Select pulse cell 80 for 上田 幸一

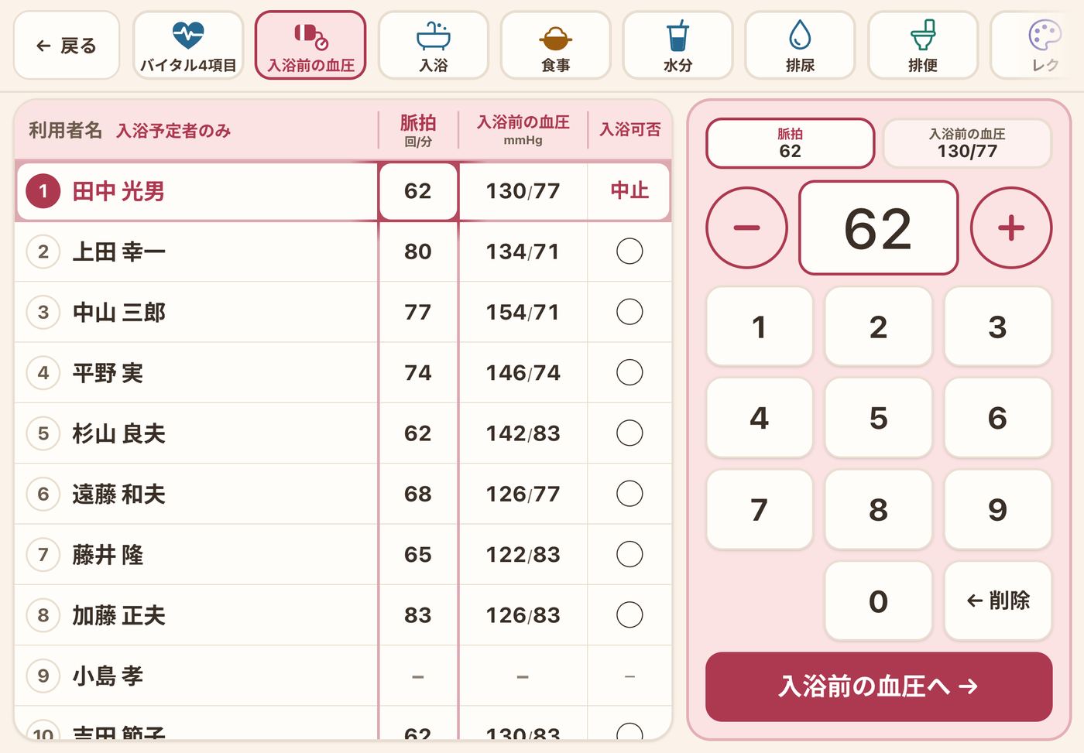coord(418,252)
